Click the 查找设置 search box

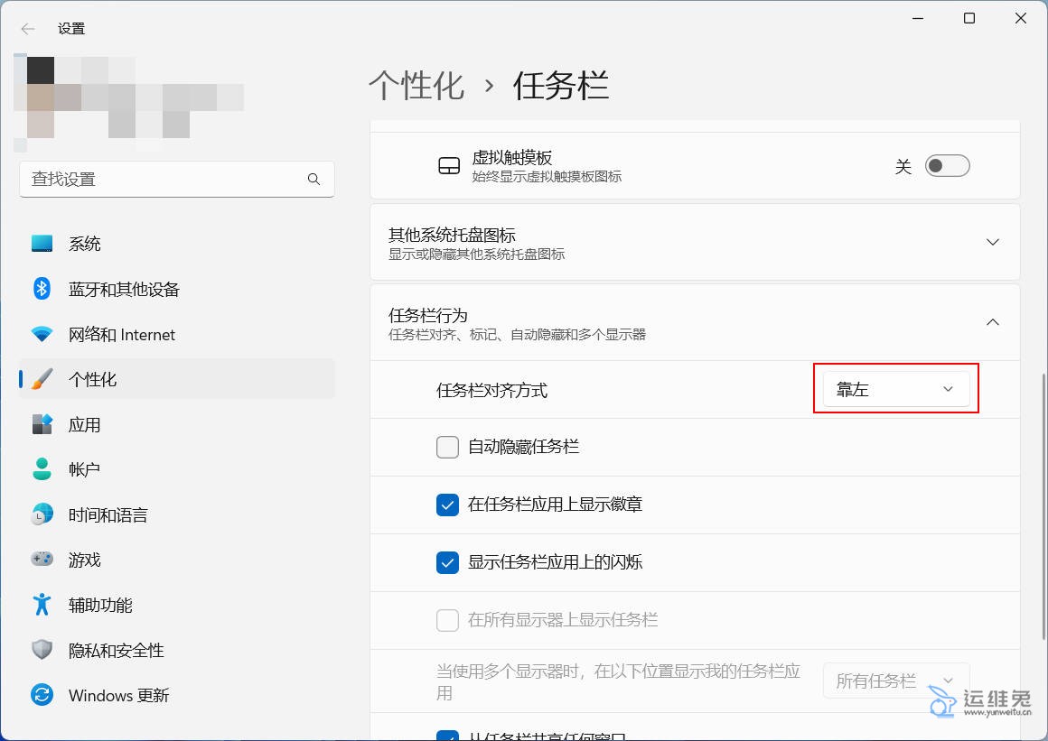tap(167, 179)
